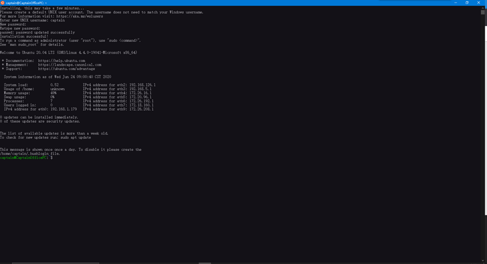Click '0 updates can be installed immediately.'

[39, 117]
